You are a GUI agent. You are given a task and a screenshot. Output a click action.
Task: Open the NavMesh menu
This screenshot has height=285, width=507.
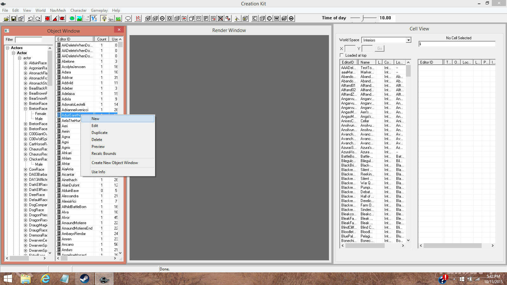click(x=58, y=10)
